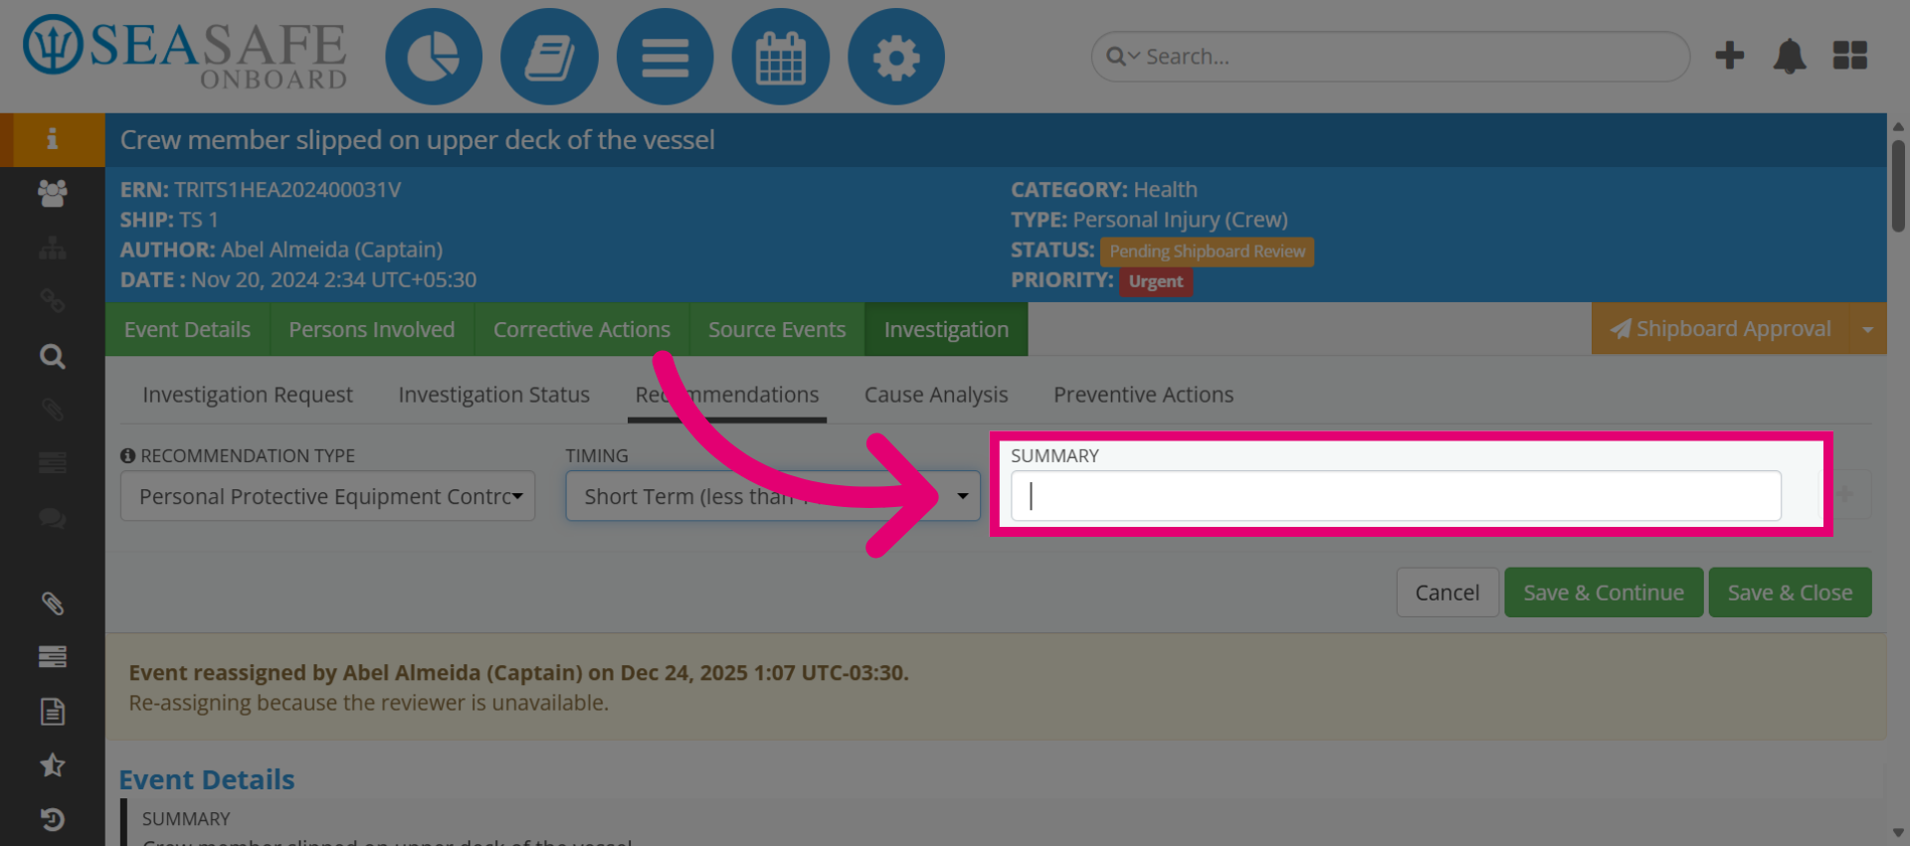Open the Preventive Actions sub-tab
This screenshot has width=1910, height=846.
(1144, 395)
